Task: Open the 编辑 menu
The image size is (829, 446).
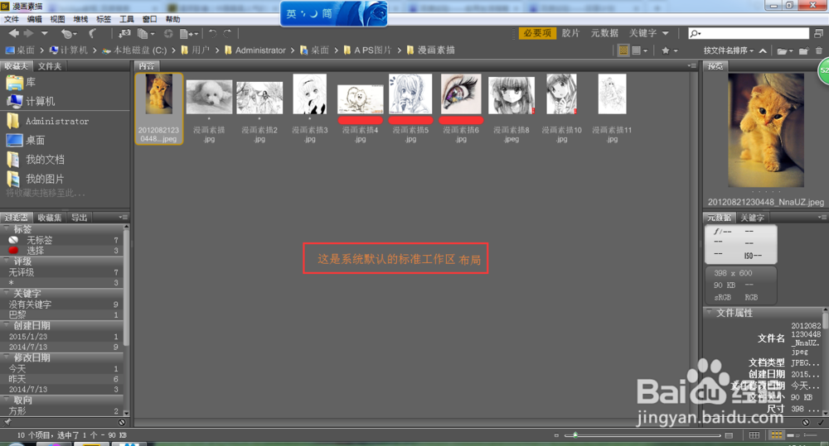Action: 34,19
